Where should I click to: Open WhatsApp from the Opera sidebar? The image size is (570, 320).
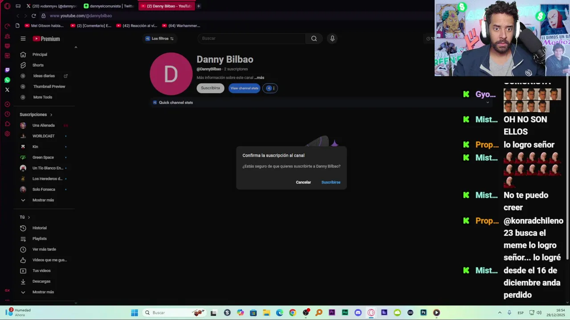point(7,80)
